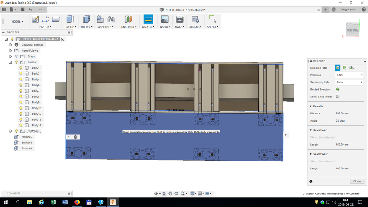Enable the Show Snap Points checkbox

click(338, 97)
